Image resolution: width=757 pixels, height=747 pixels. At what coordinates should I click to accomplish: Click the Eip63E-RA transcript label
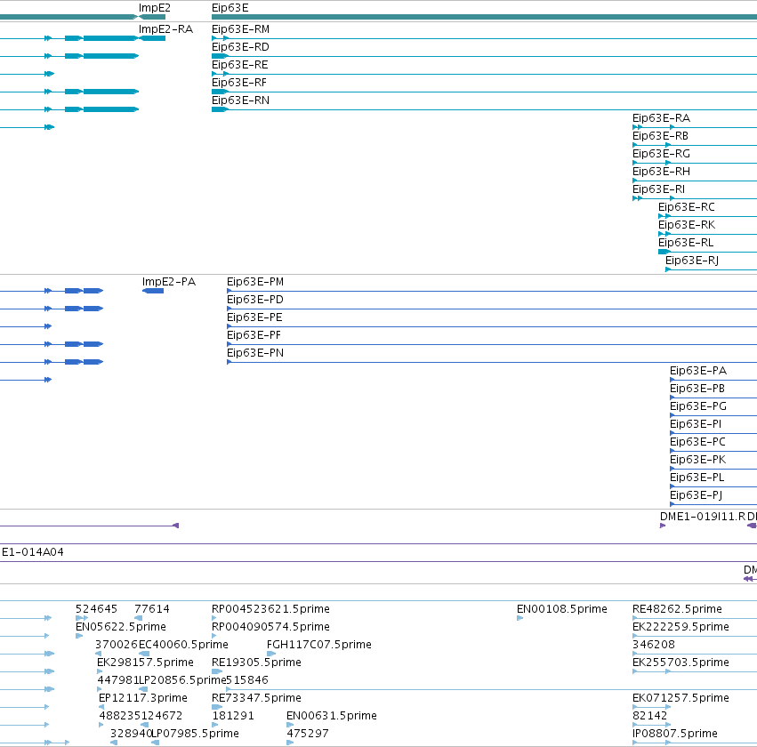[662, 118]
